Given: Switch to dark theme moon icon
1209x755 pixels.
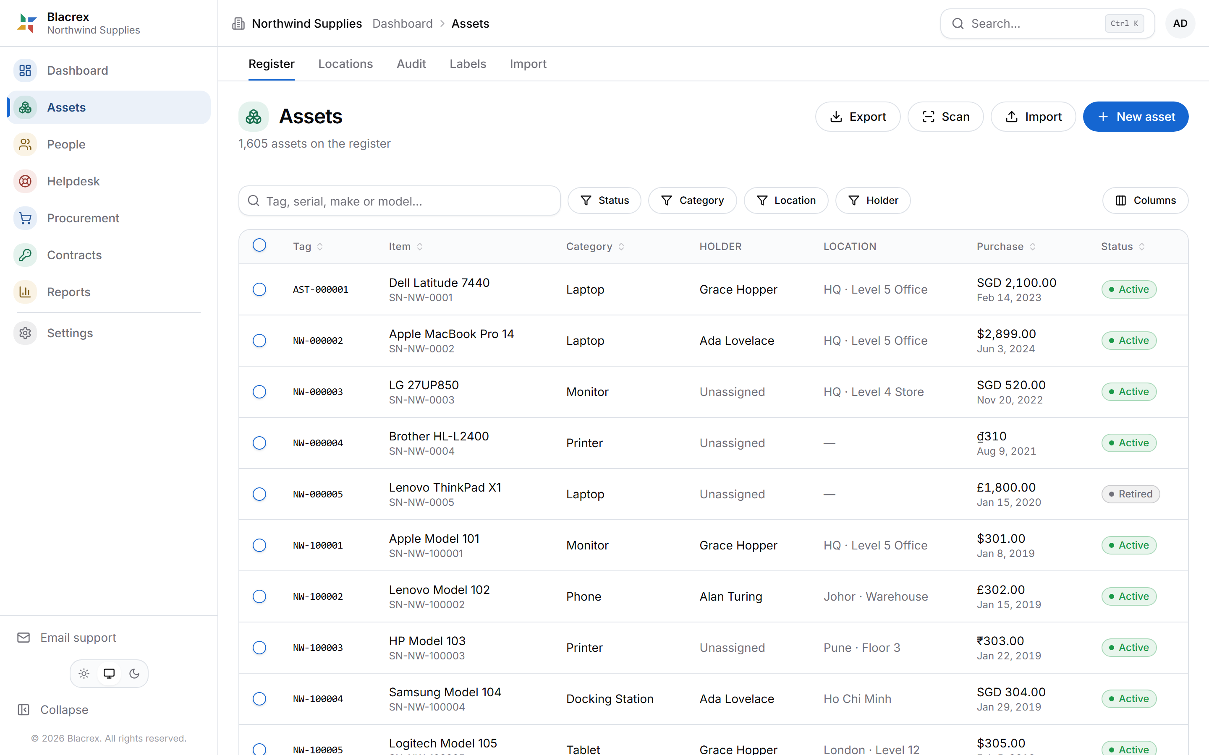Looking at the screenshot, I should click(x=134, y=674).
